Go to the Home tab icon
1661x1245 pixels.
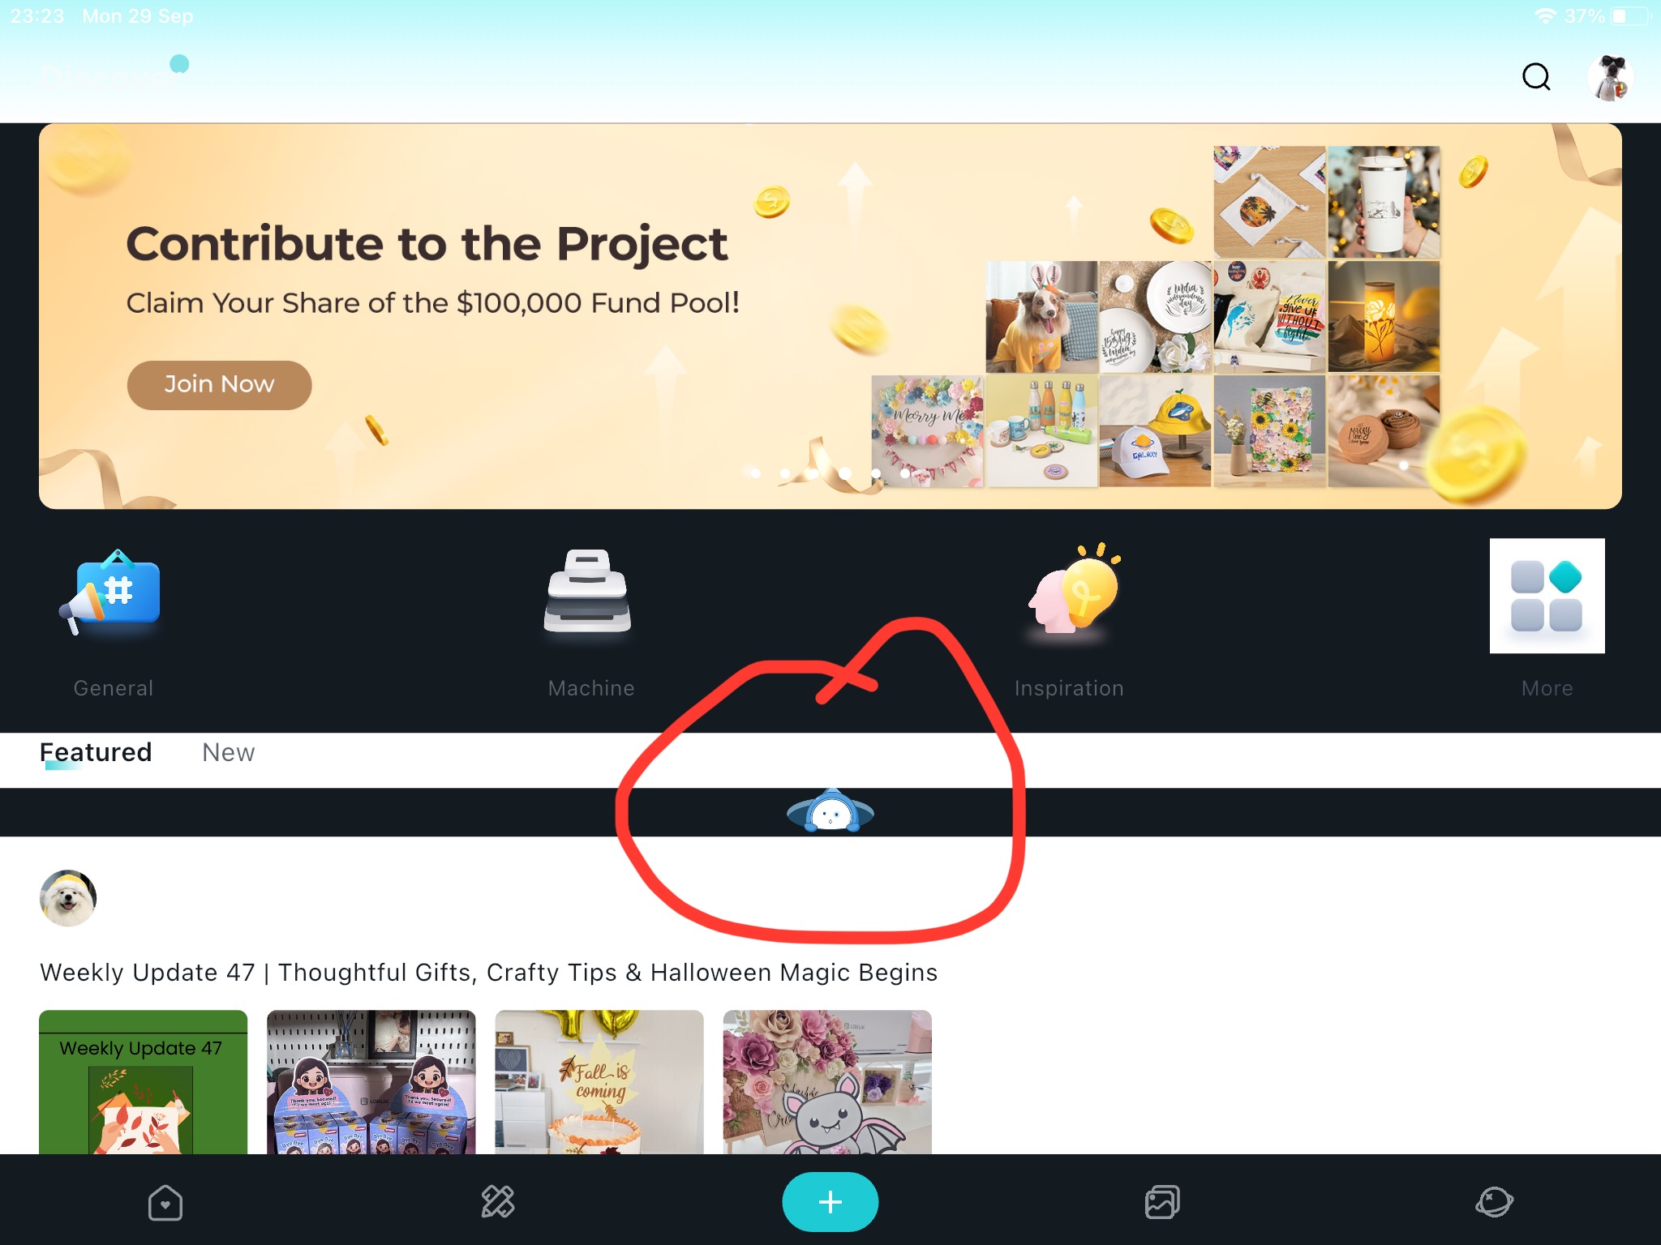(x=165, y=1202)
